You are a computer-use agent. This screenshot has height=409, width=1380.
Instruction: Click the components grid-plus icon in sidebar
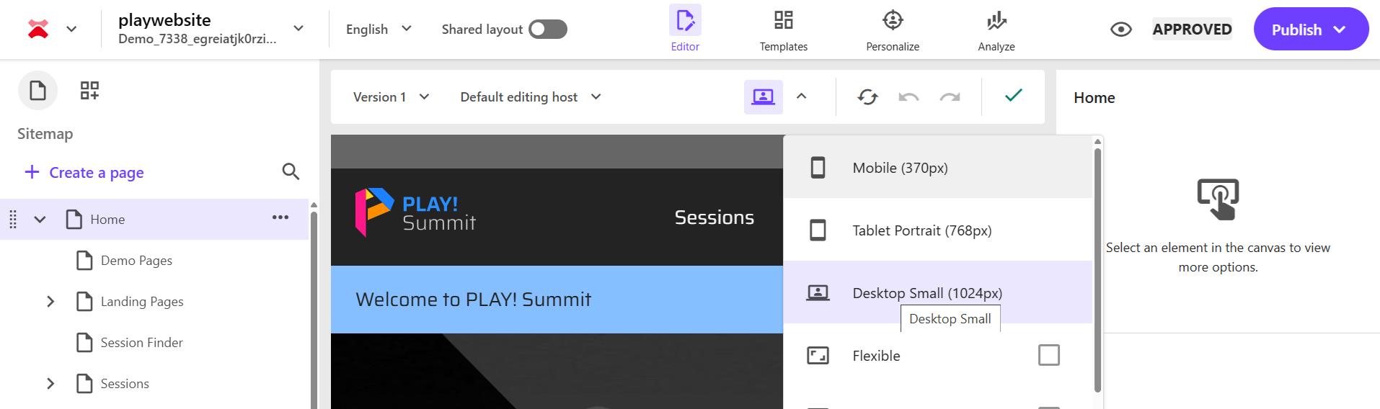pos(89,91)
